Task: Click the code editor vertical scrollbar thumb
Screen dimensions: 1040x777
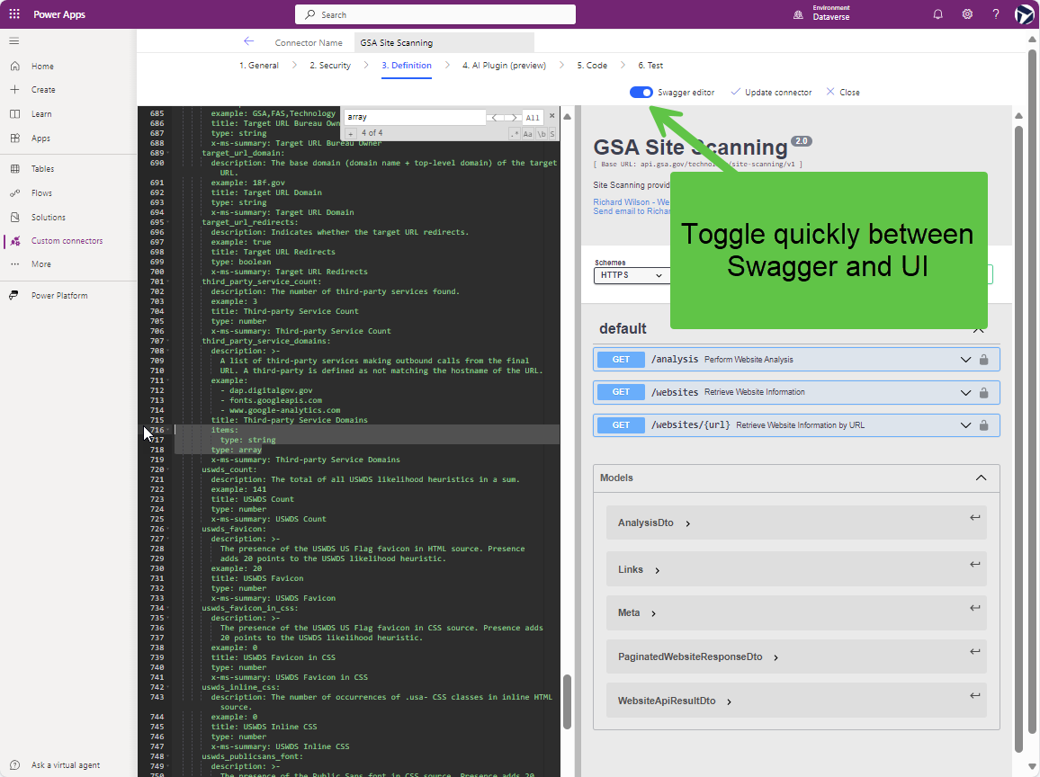Action: 567,702
